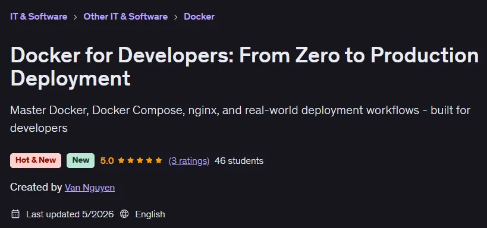Open the IT & Software breadcrumb
Viewport: 487px width, 228px height.
click(x=39, y=17)
